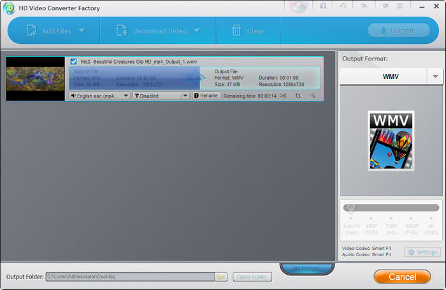Click Add Files button
The width and height of the screenshot is (446, 290).
tap(48, 31)
